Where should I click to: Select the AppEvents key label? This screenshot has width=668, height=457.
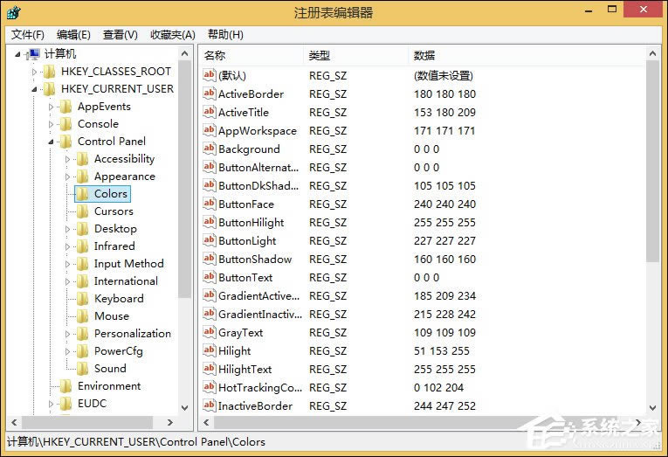(x=104, y=107)
